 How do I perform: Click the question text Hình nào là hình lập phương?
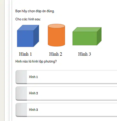(36, 62)
